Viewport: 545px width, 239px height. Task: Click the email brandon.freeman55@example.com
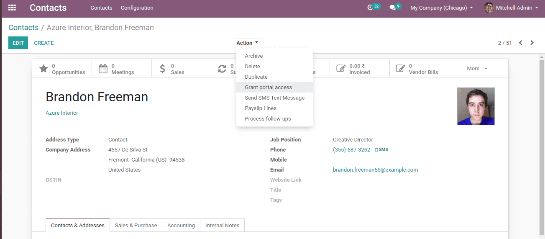click(376, 170)
